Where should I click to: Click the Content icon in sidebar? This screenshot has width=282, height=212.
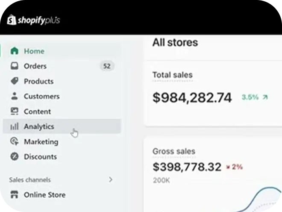[15, 112]
